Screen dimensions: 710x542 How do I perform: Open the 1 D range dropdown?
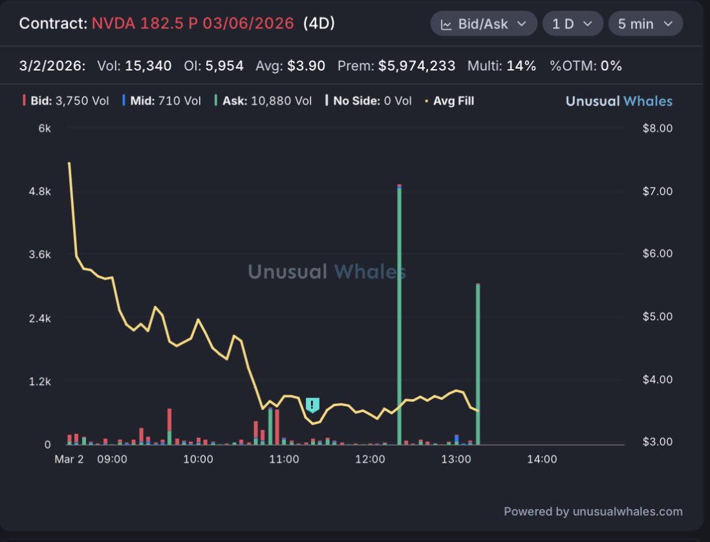(572, 23)
